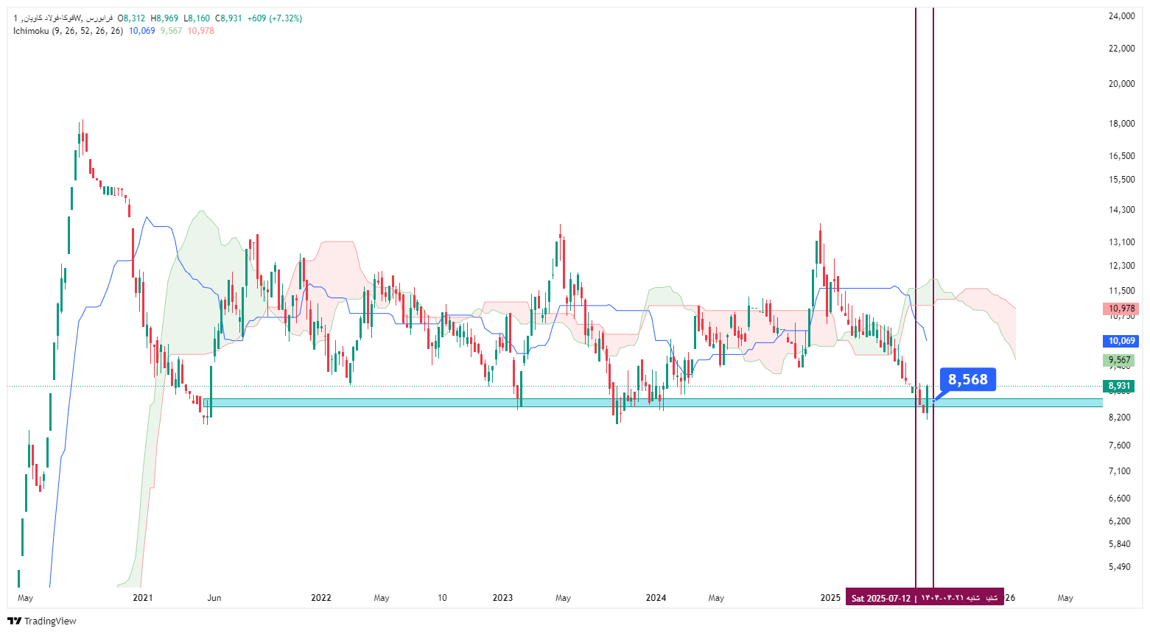This screenshot has height=634, width=1150.
Task: Click 5,490 on the price axis
Action: [x=1119, y=567]
